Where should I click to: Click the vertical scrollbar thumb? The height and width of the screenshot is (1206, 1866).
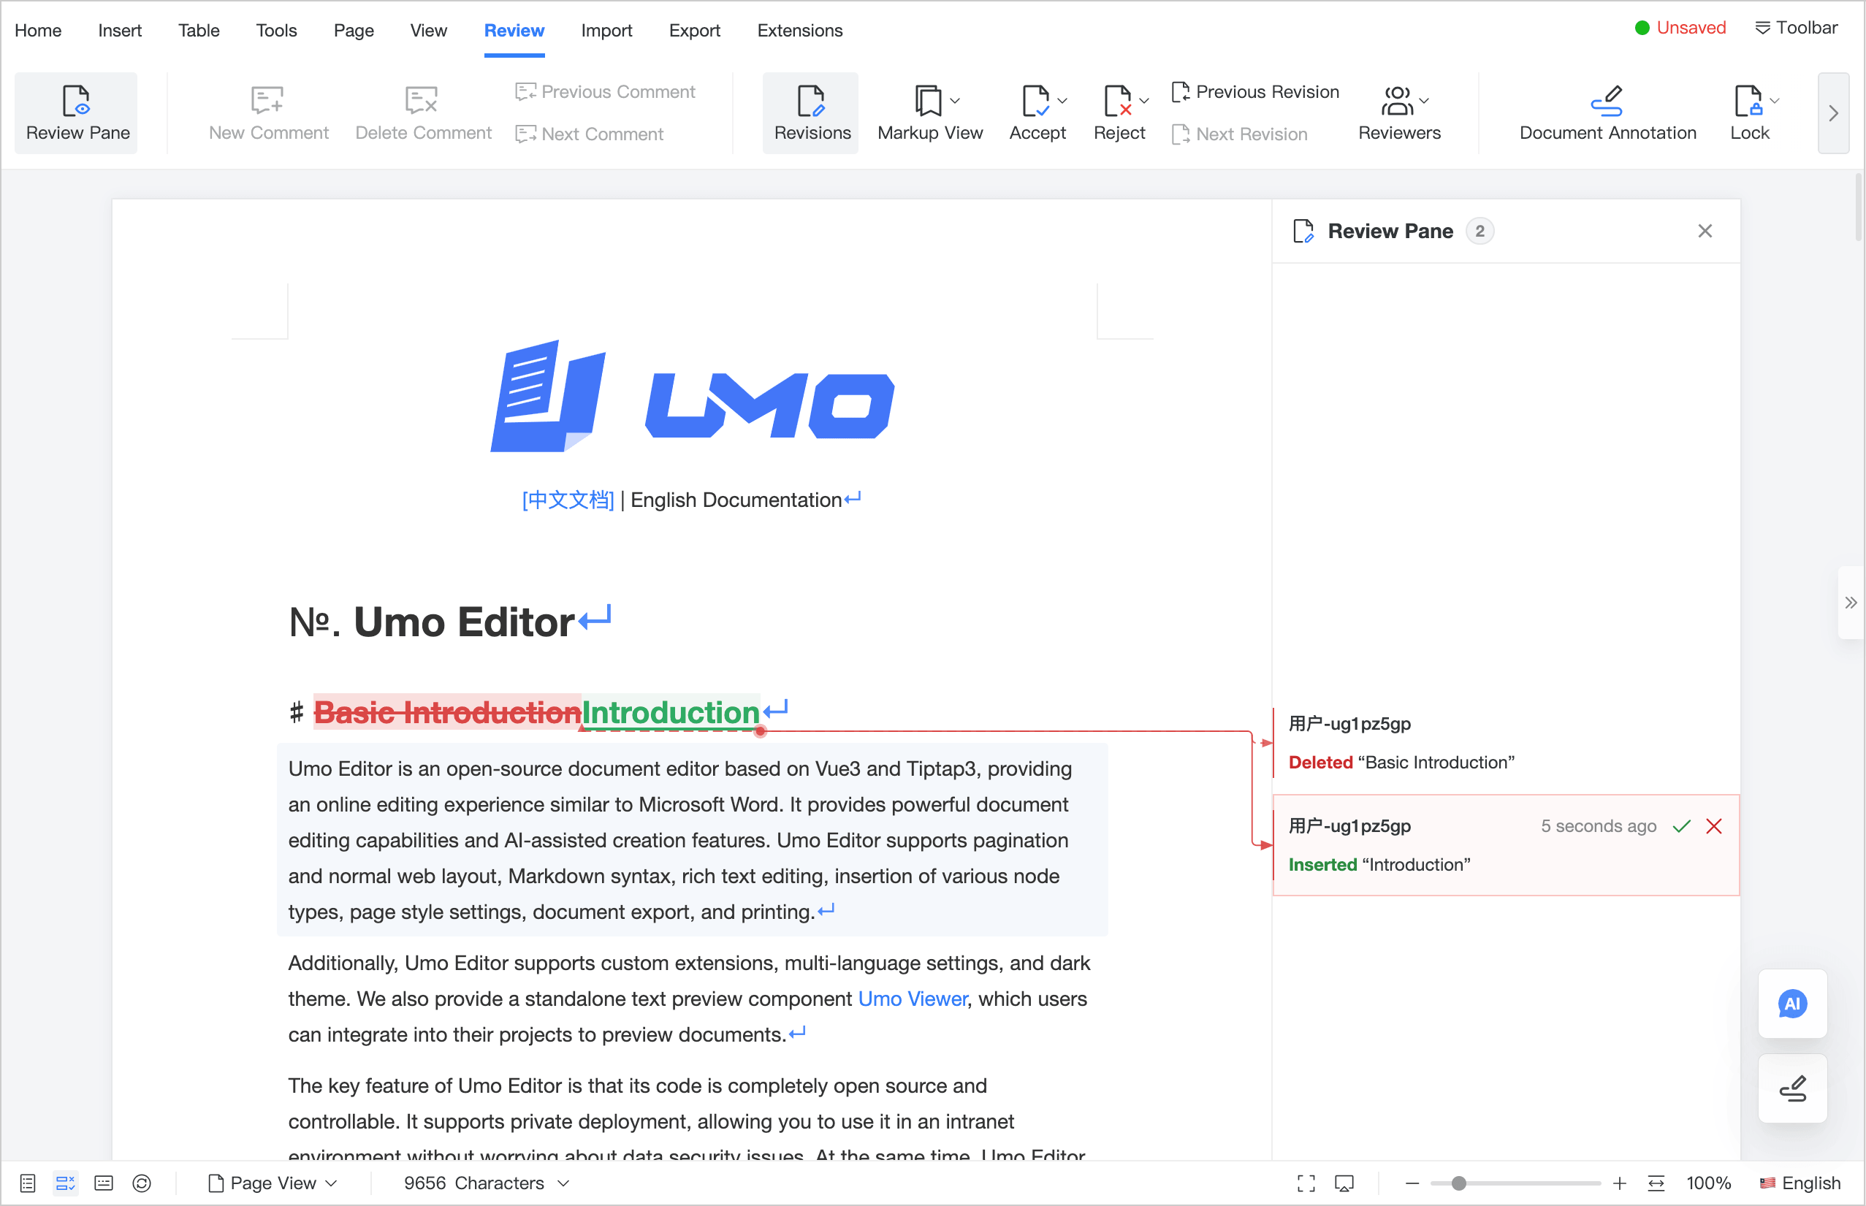[x=1858, y=207]
